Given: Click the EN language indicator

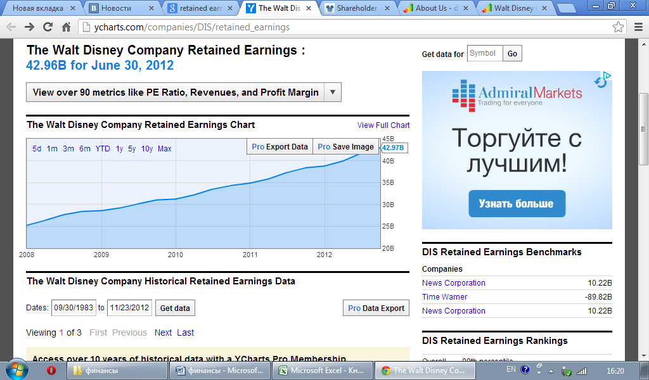Looking at the screenshot, I should tap(511, 369).
